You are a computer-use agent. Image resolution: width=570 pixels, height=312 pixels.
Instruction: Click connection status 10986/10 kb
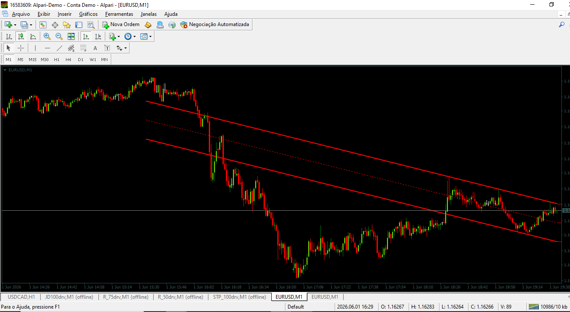(548, 307)
